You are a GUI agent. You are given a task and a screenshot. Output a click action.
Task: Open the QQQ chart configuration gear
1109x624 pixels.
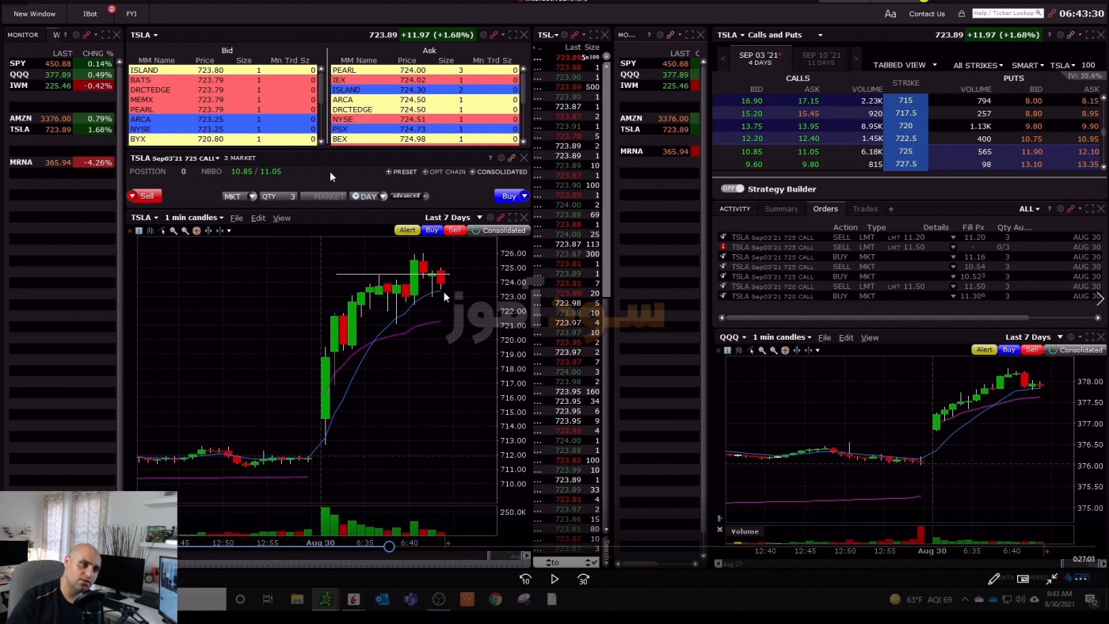coord(1070,337)
